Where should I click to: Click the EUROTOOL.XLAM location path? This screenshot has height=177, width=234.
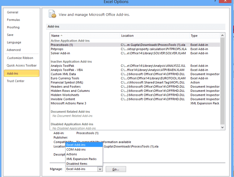(x=153, y=78)
